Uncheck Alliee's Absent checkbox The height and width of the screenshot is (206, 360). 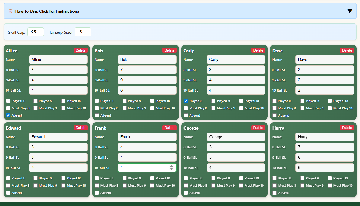point(8,115)
